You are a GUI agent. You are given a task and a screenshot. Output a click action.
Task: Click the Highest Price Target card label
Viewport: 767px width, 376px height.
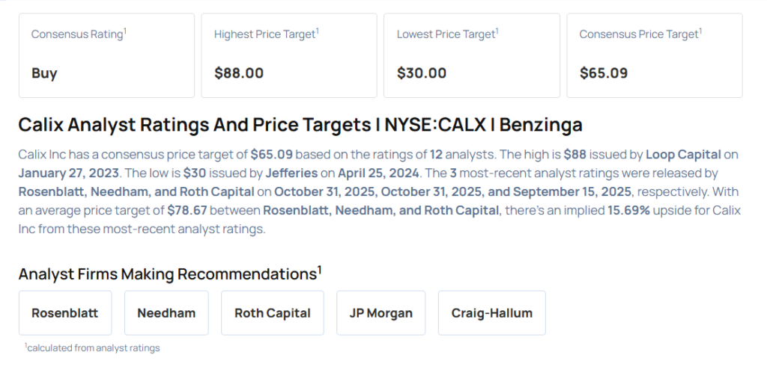click(265, 34)
